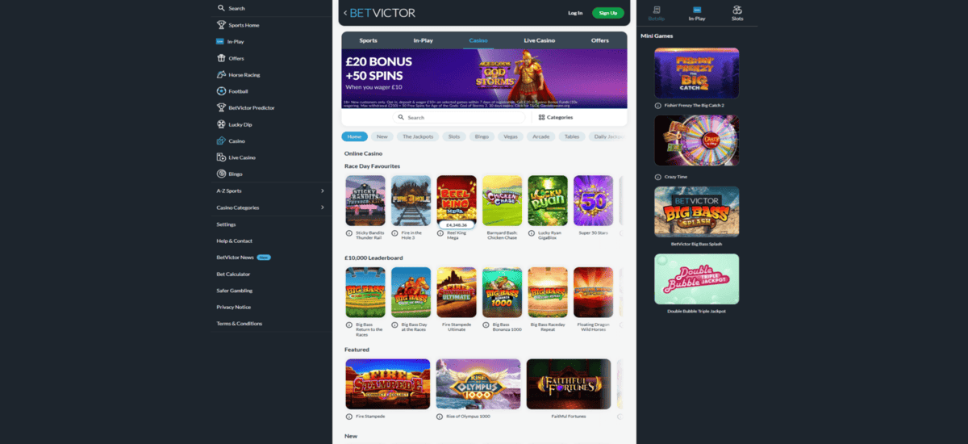Screen dimensions: 968x444
Task: Click the Lucky Dip icon
Action: [221, 124]
